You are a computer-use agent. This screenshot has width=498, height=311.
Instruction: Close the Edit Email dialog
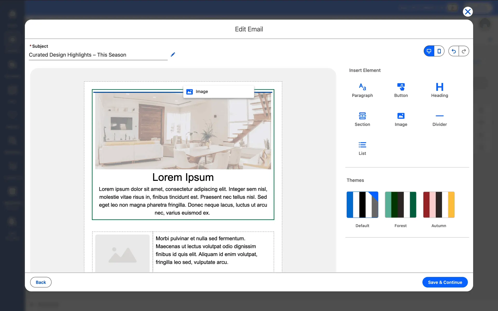(468, 12)
